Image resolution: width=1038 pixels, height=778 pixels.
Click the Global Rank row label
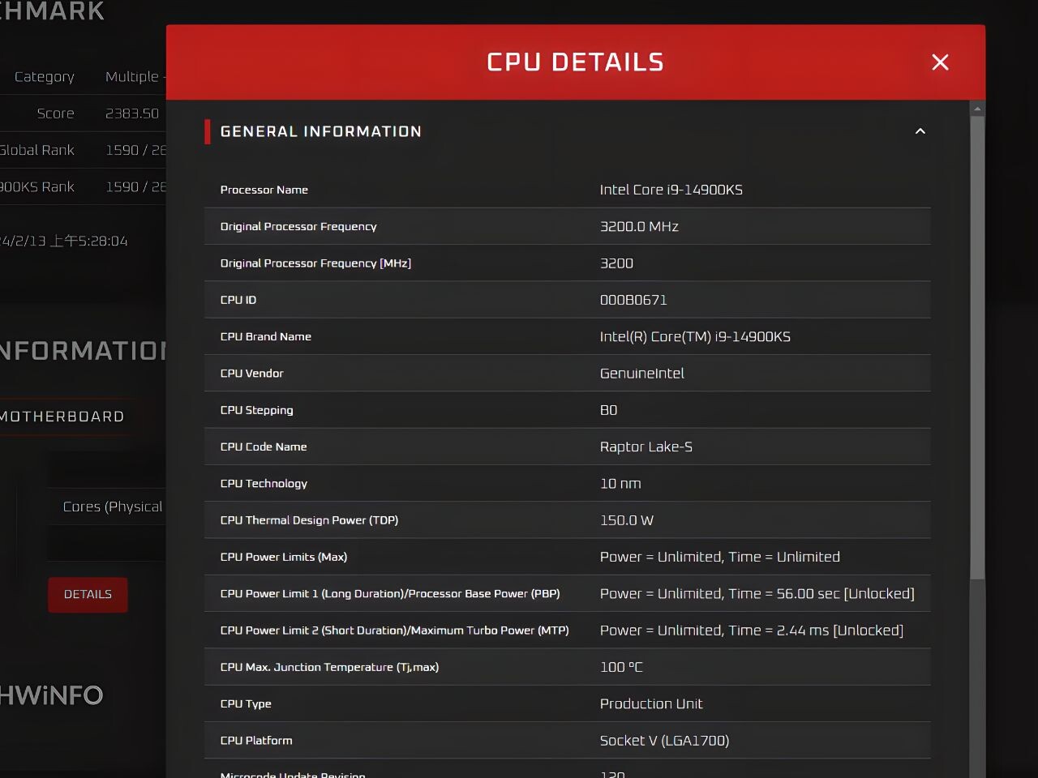pyautogui.click(x=37, y=150)
